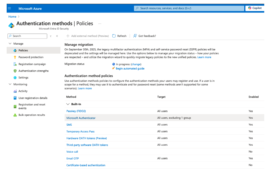Click the sidebar search magnifier icon

coord(10,36)
